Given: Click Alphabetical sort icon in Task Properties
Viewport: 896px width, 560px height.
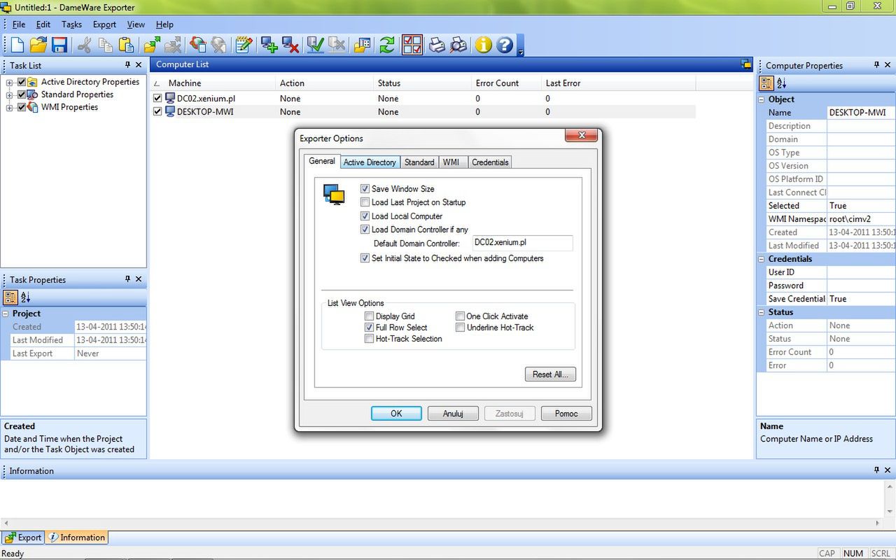Looking at the screenshot, I should 25,297.
